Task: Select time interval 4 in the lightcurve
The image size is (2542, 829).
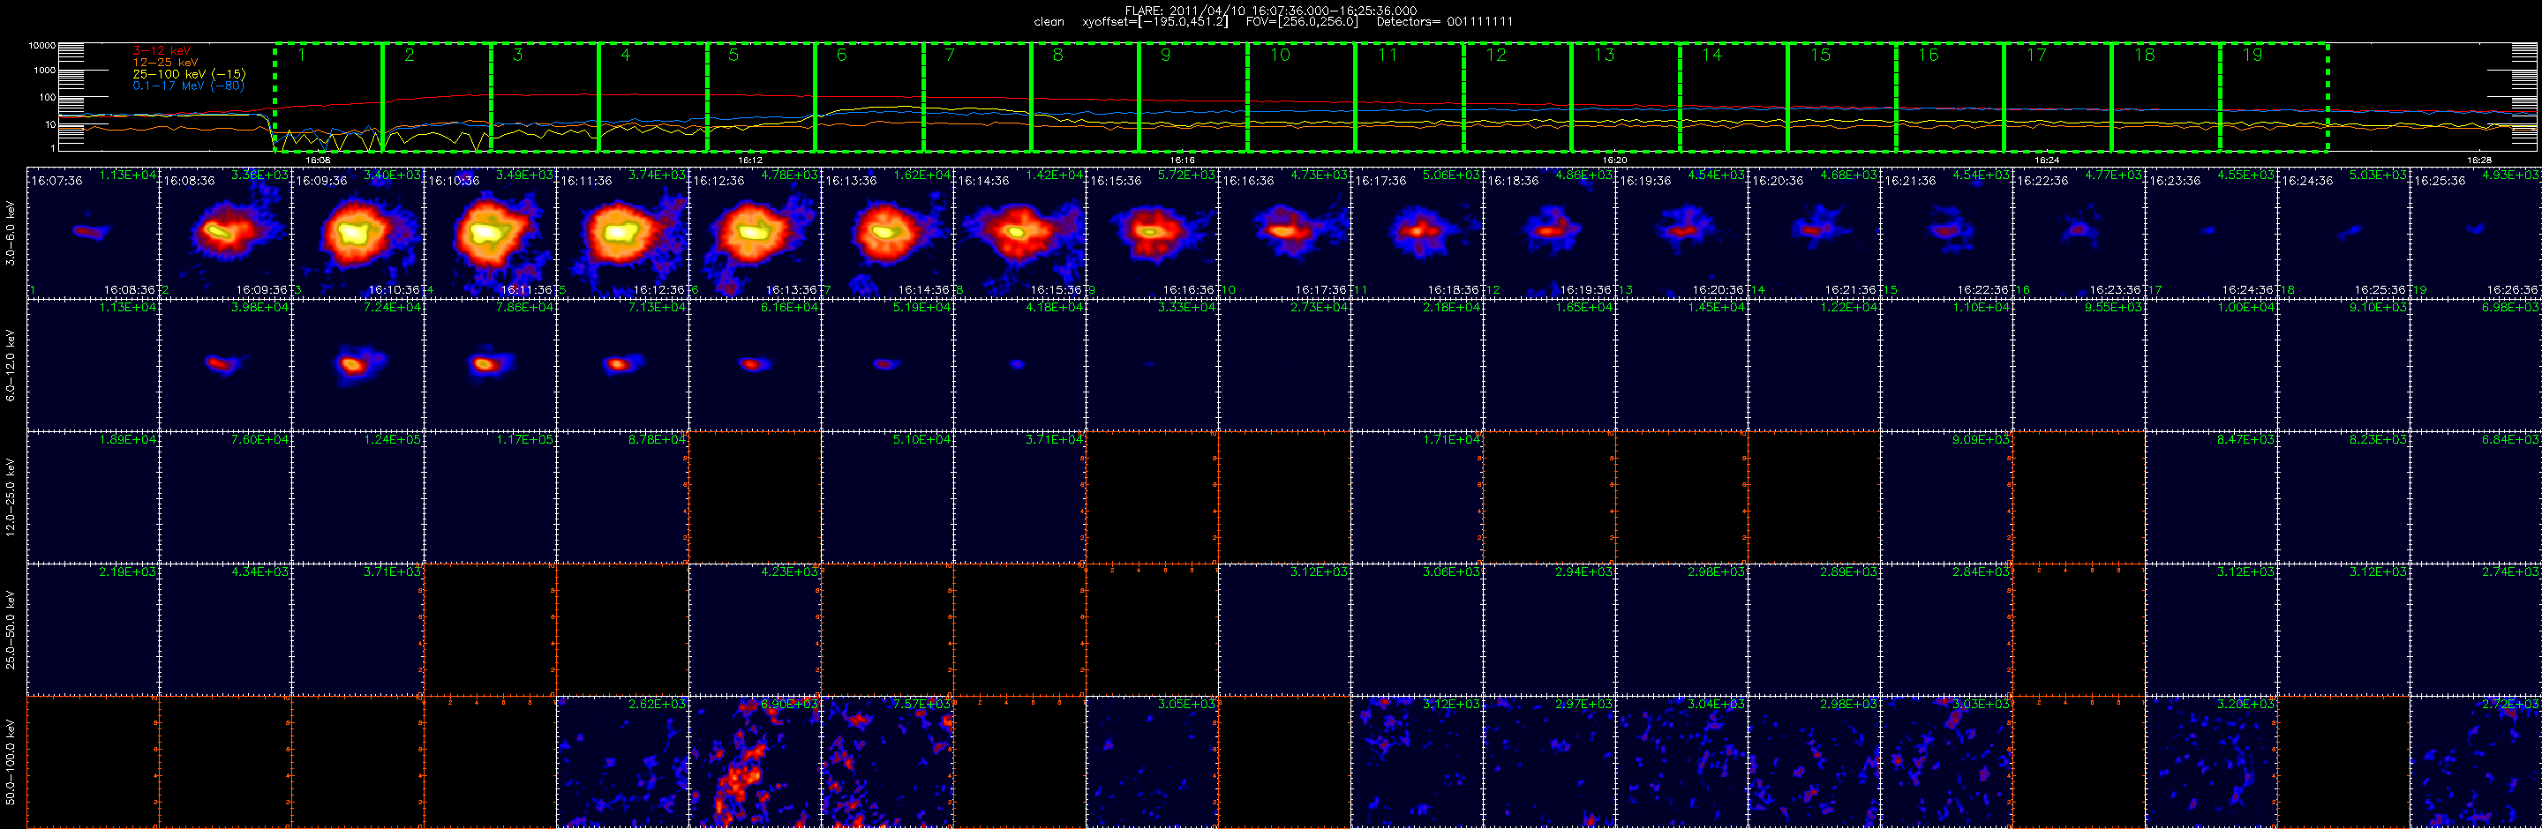Action: [653, 97]
